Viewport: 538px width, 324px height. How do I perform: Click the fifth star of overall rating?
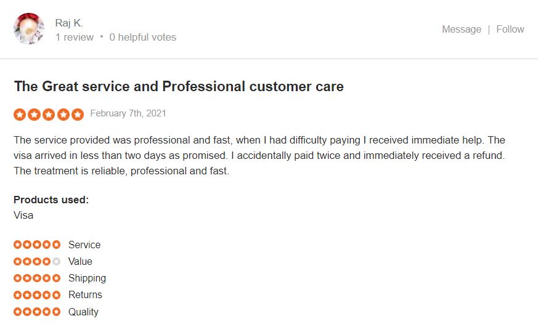78,115
